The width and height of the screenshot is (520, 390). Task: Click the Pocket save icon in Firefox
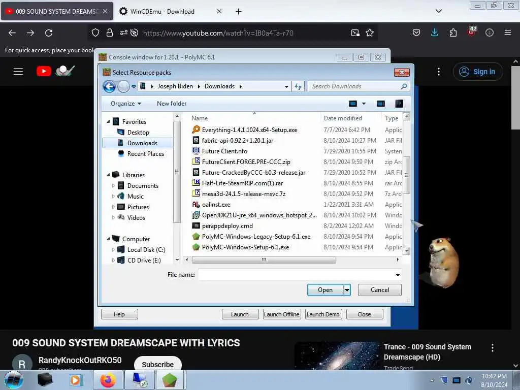(416, 32)
